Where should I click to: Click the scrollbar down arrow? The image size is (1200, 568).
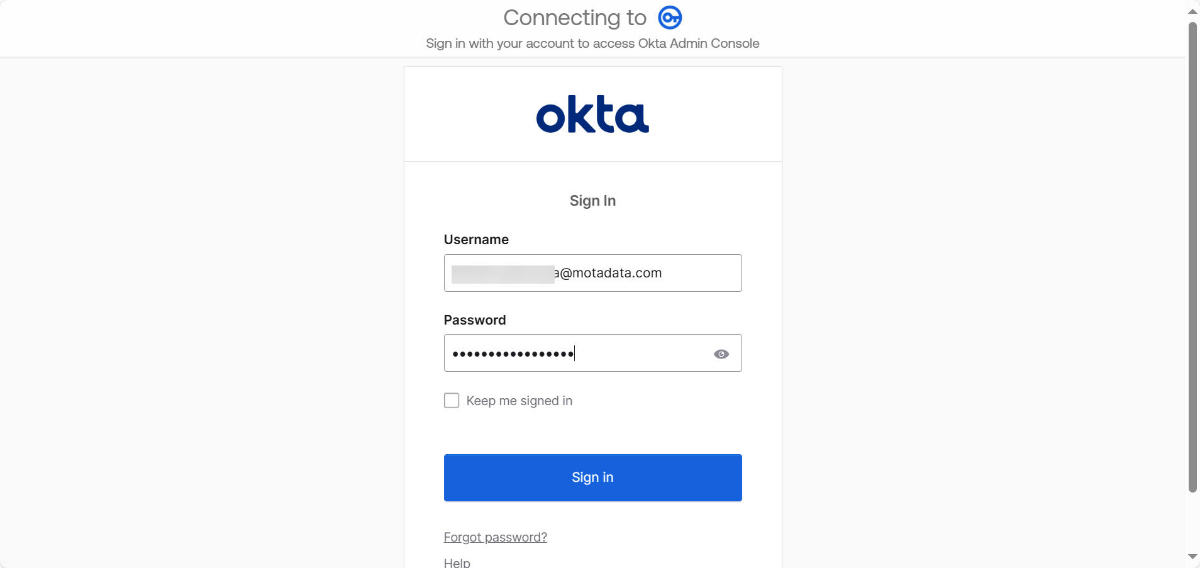click(x=1192, y=557)
